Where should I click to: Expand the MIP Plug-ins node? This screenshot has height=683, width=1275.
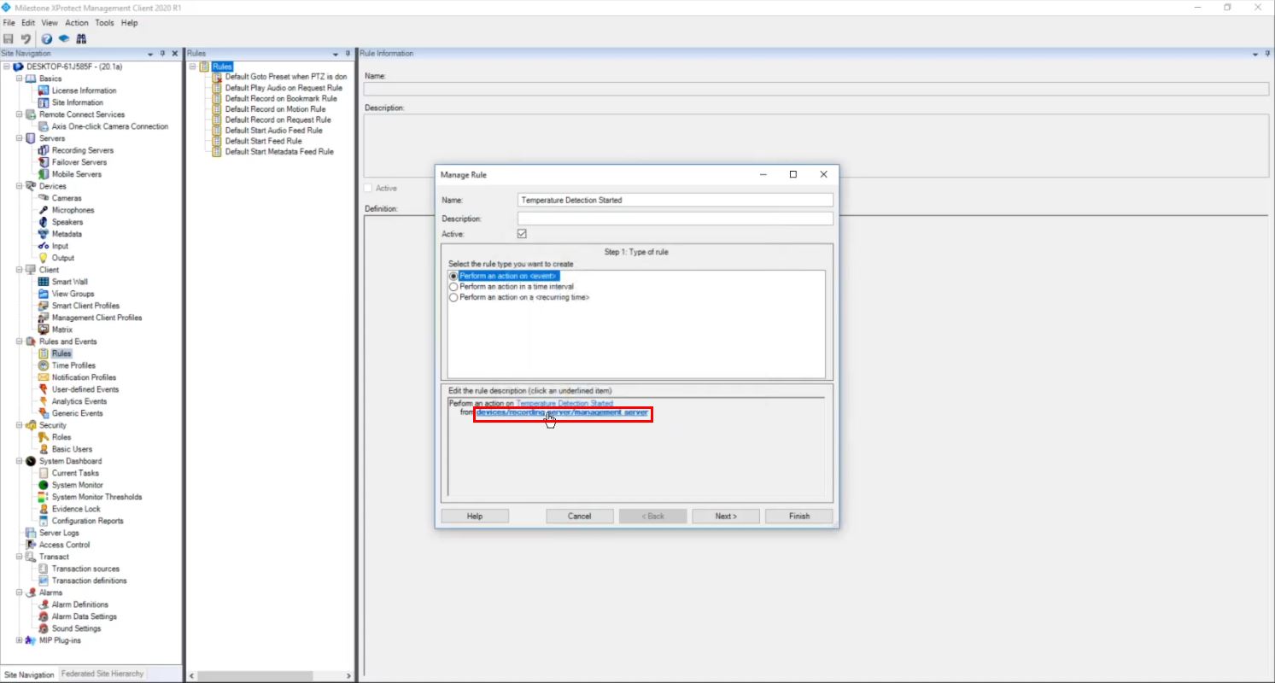[x=18, y=639]
